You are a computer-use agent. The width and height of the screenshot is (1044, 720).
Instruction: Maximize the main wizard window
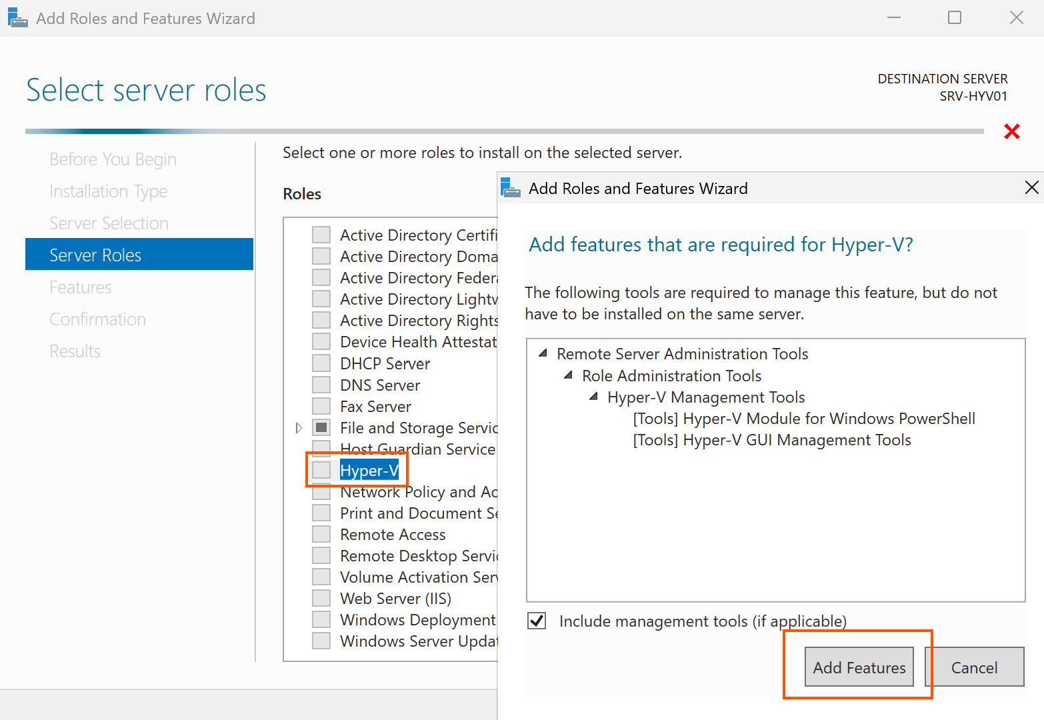tap(954, 18)
